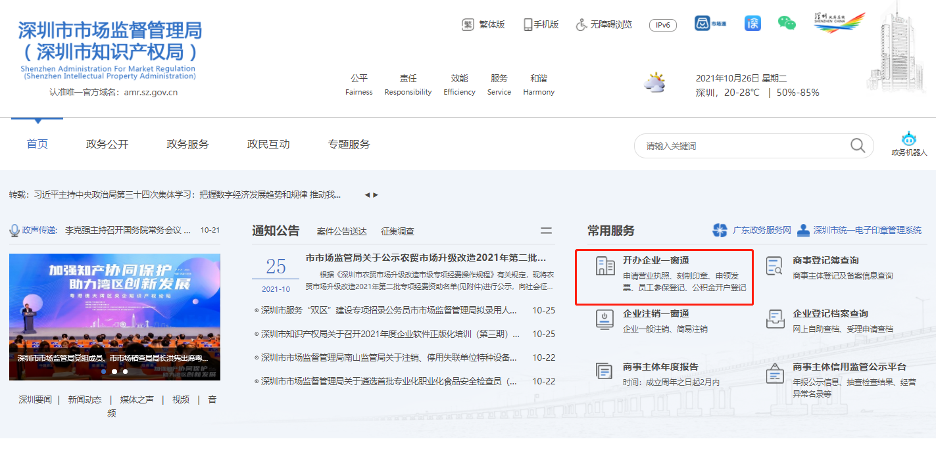Open the WeChat icon in the header
Viewport: 936px width, 458px height.
pos(787,22)
